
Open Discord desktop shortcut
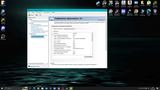[x=3, y=29]
